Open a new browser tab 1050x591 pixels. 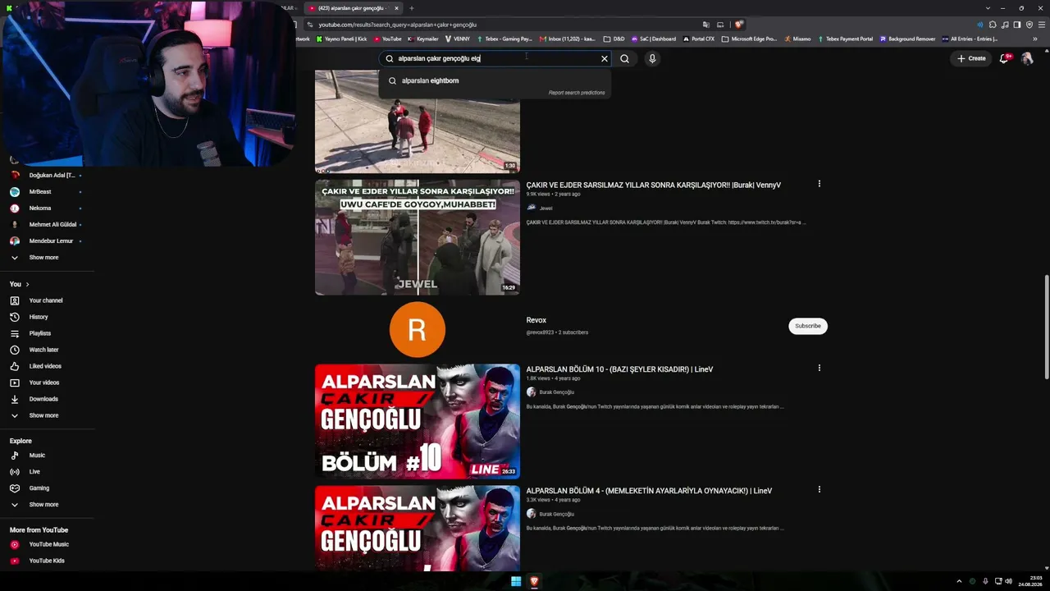[x=412, y=8]
